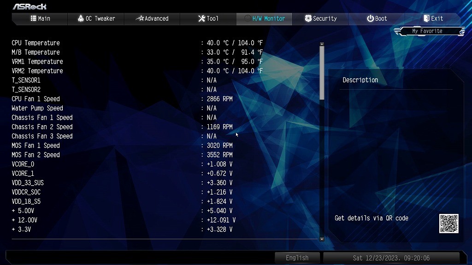Select the VDDCR_SOC row
The image size is (472, 265).
(122, 192)
